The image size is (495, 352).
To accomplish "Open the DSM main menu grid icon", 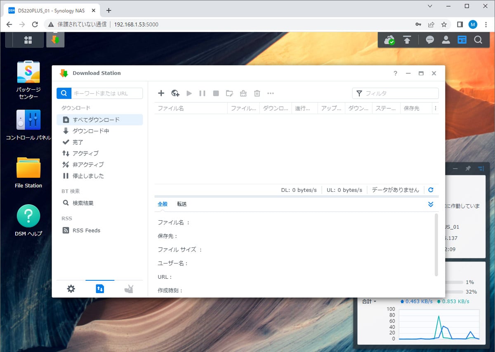I will (x=28, y=40).
